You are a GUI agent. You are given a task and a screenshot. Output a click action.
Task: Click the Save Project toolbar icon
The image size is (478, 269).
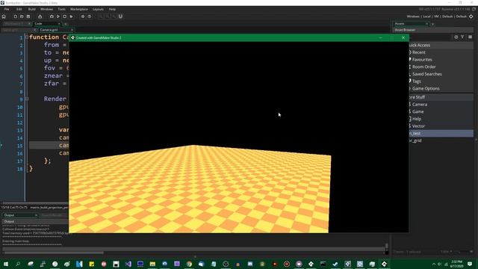pyautogui.click(x=28, y=16)
